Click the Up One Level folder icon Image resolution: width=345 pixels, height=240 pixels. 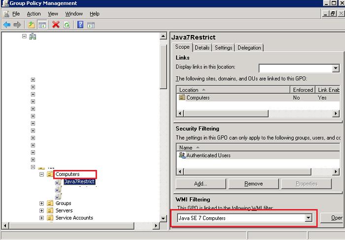(32, 25)
